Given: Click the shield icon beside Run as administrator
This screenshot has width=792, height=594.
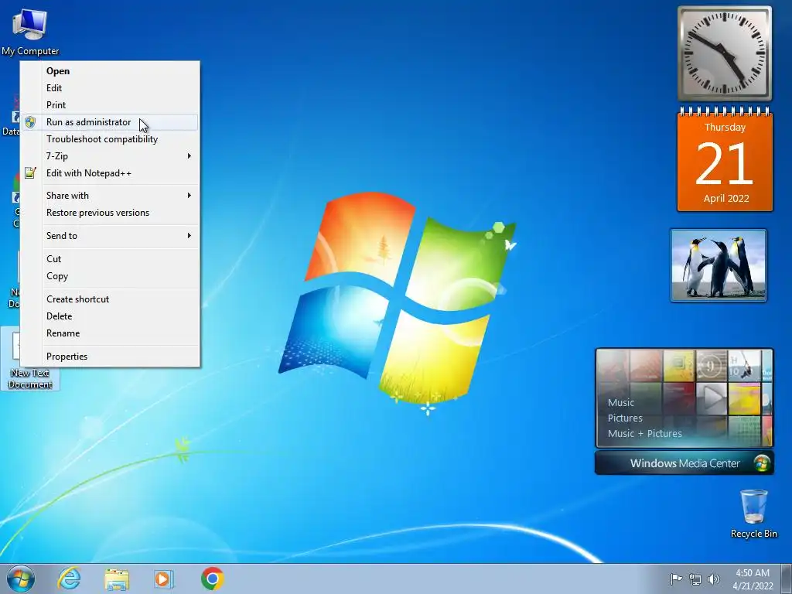Looking at the screenshot, I should [x=30, y=122].
